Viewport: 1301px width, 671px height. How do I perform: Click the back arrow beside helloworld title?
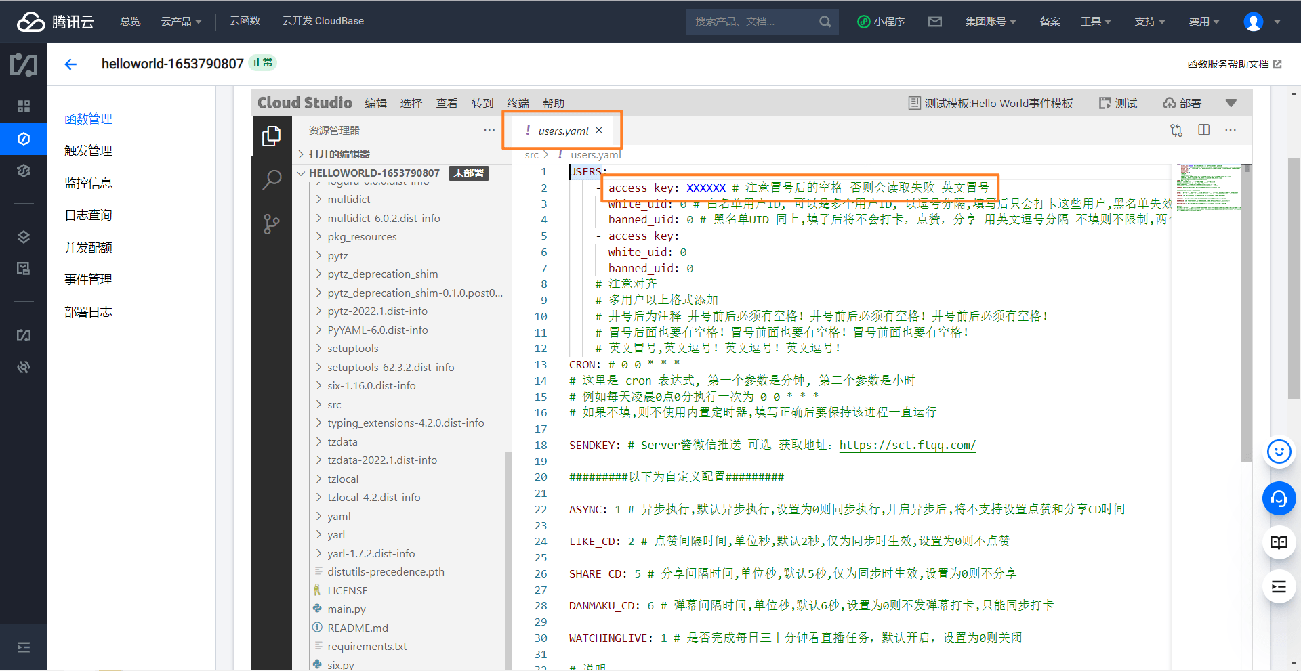click(x=70, y=64)
